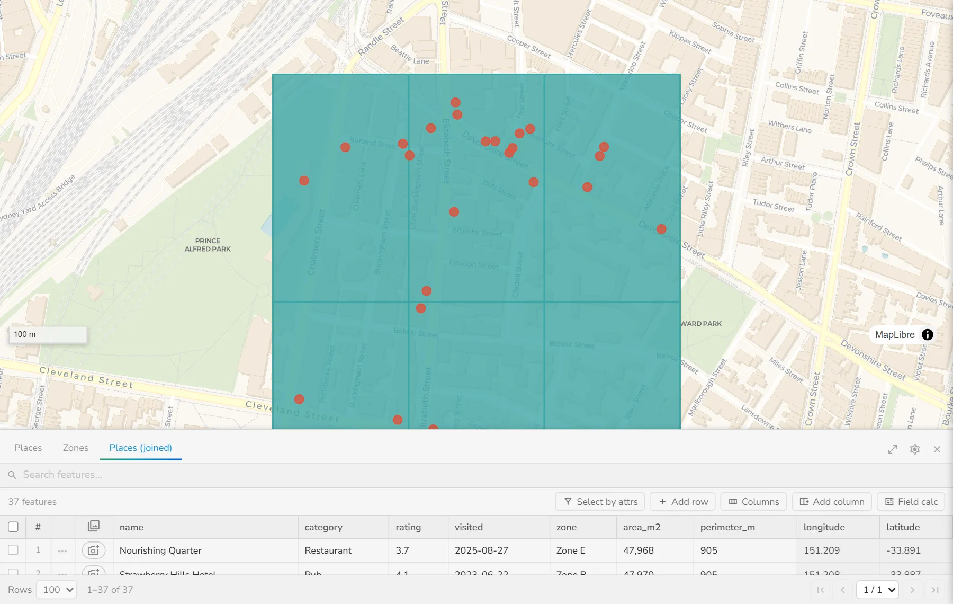Select the Places (joined) tab

(x=140, y=448)
